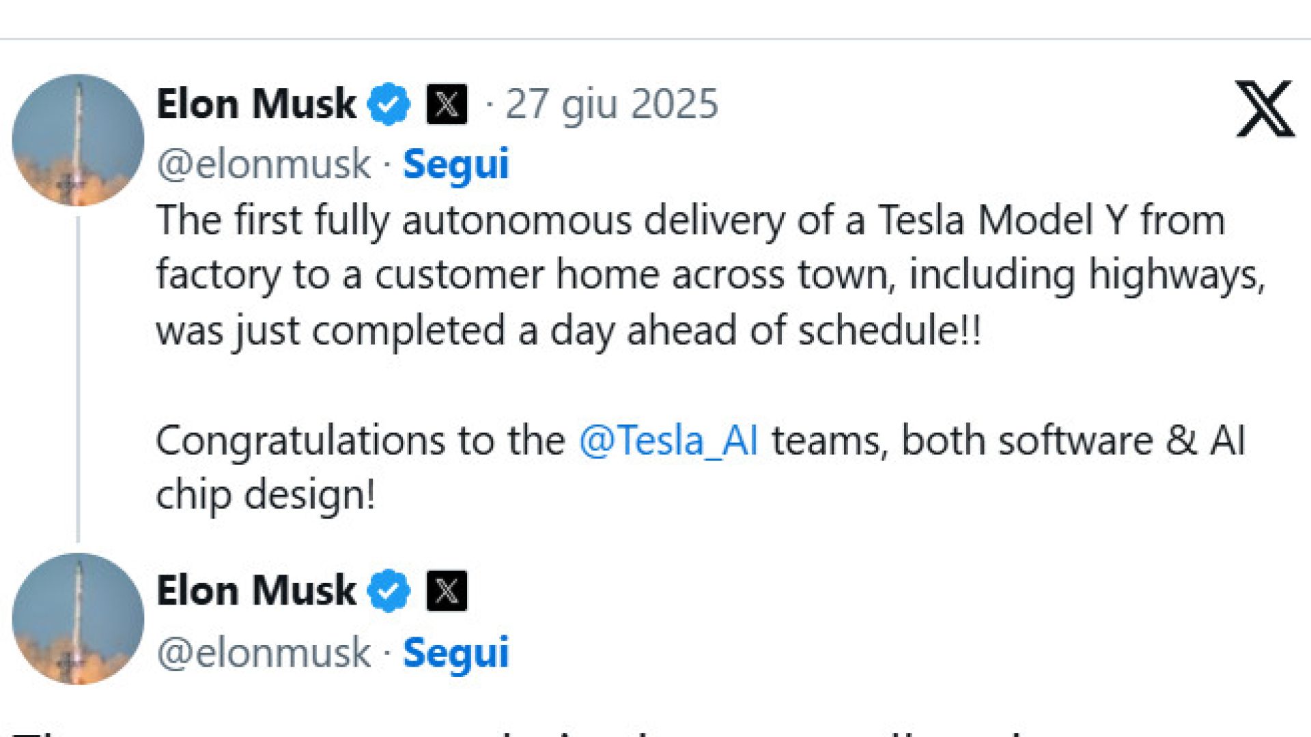Click the Elon Musk name in second tweet
This screenshot has width=1311, height=737.
pyautogui.click(x=256, y=591)
